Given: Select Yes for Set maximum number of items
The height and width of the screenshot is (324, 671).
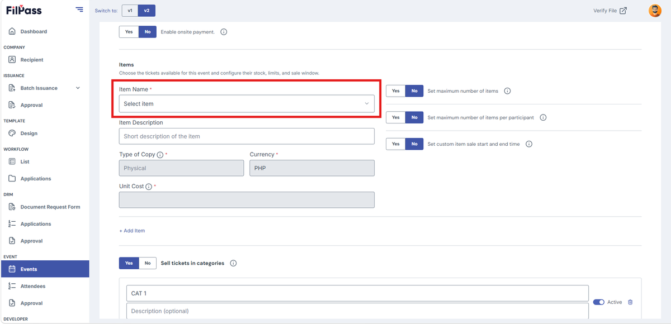Looking at the screenshot, I should (x=395, y=91).
